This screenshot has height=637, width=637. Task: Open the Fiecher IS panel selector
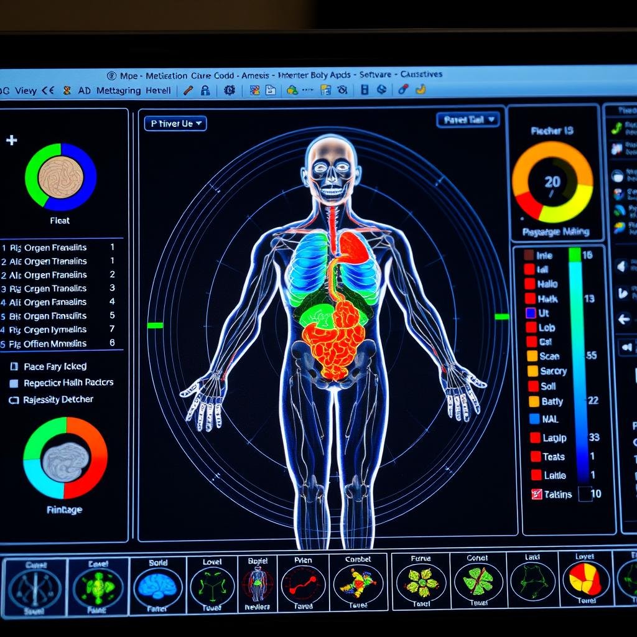pyautogui.click(x=552, y=129)
